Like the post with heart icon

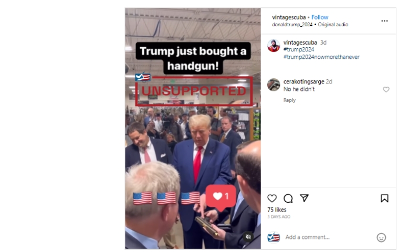pyautogui.click(x=272, y=198)
